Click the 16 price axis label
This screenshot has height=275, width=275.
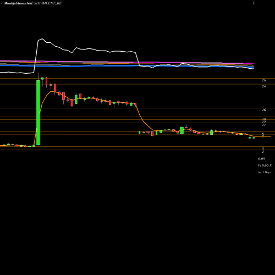pos(264,110)
